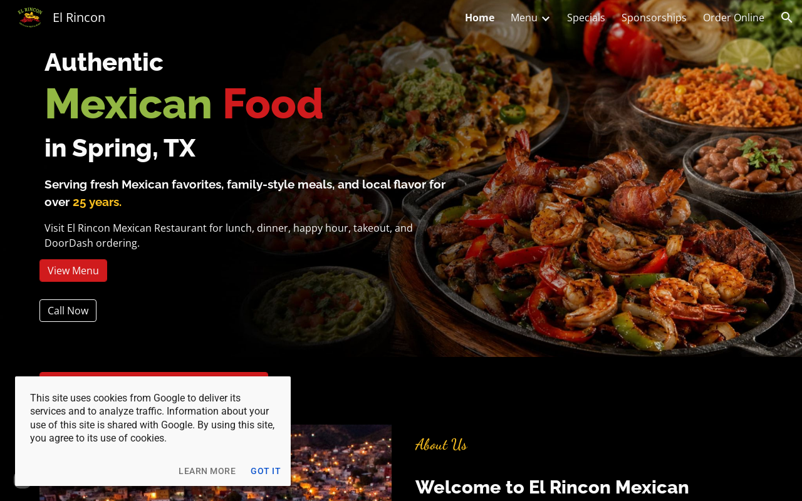Image resolution: width=802 pixels, height=501 pixels.
Task: Click the "Food" red headline word
Action: (x=273, y=103)
